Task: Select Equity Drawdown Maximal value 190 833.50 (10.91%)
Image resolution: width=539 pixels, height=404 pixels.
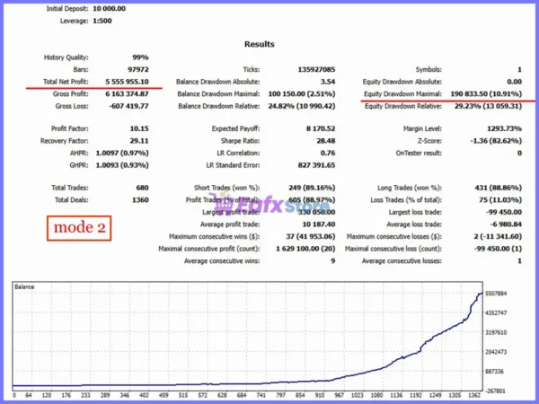Action: coord(486,94)
